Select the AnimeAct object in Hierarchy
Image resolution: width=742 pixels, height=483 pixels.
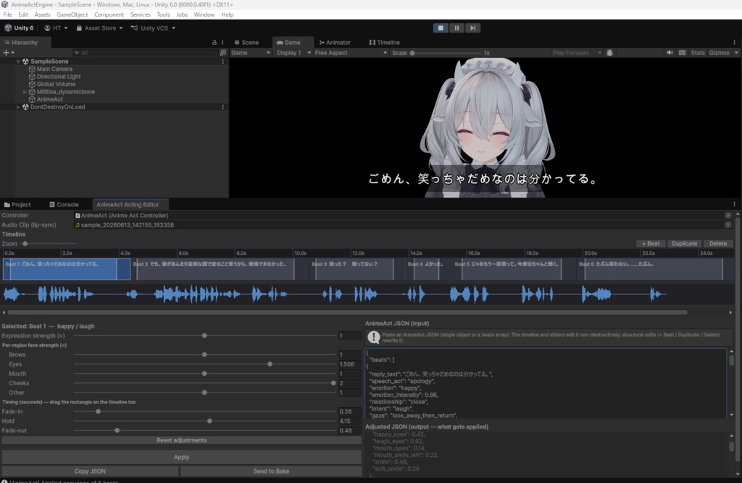point(49,99)
